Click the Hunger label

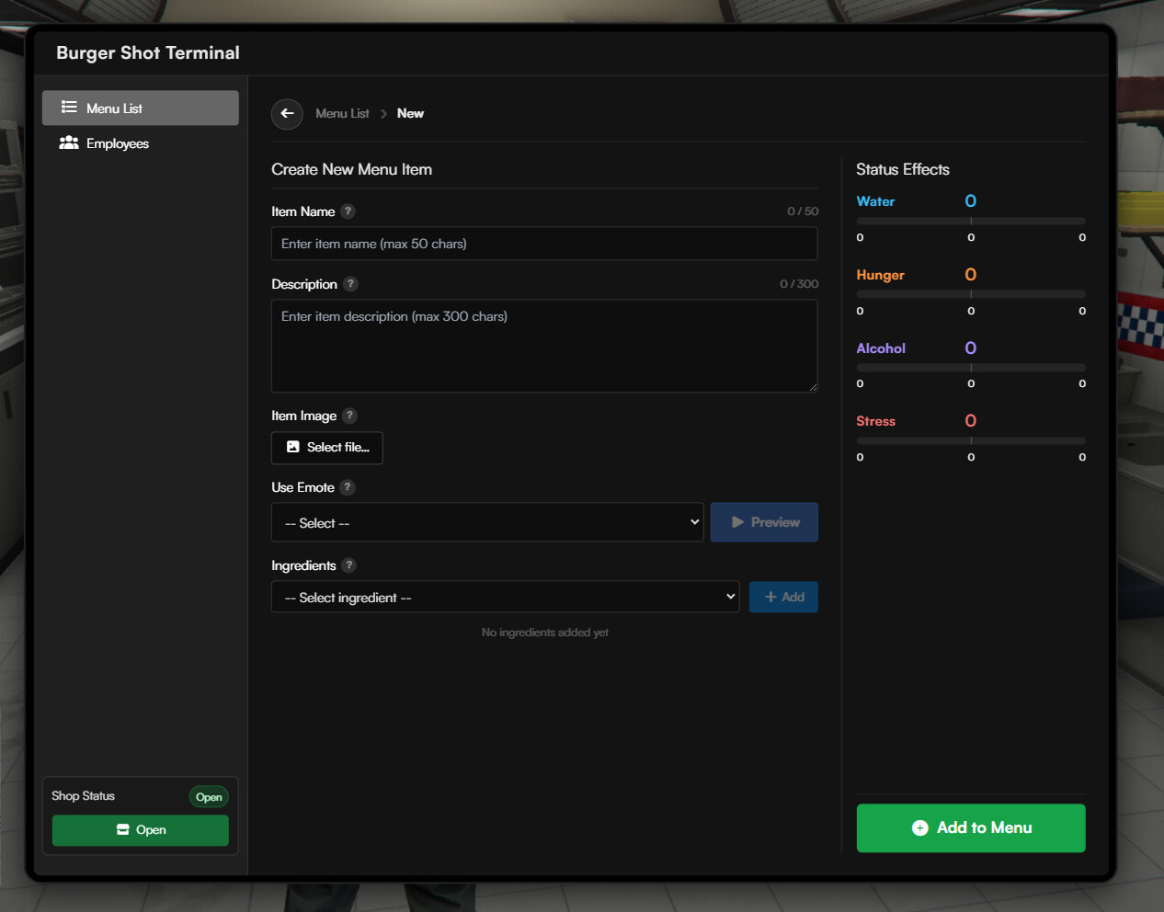[x=880, y=275]
